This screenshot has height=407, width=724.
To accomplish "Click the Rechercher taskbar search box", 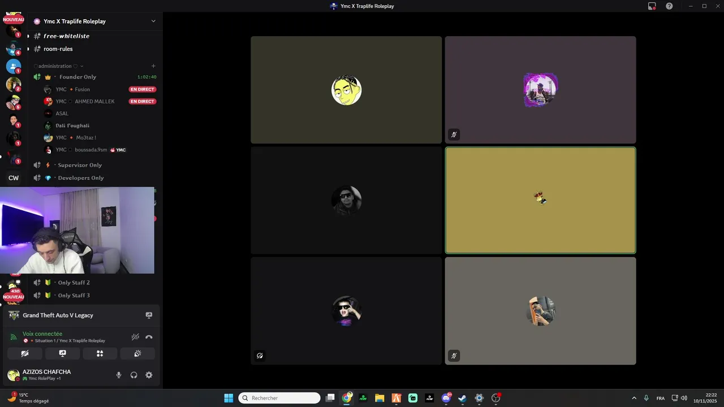I will tap(279, 398).
